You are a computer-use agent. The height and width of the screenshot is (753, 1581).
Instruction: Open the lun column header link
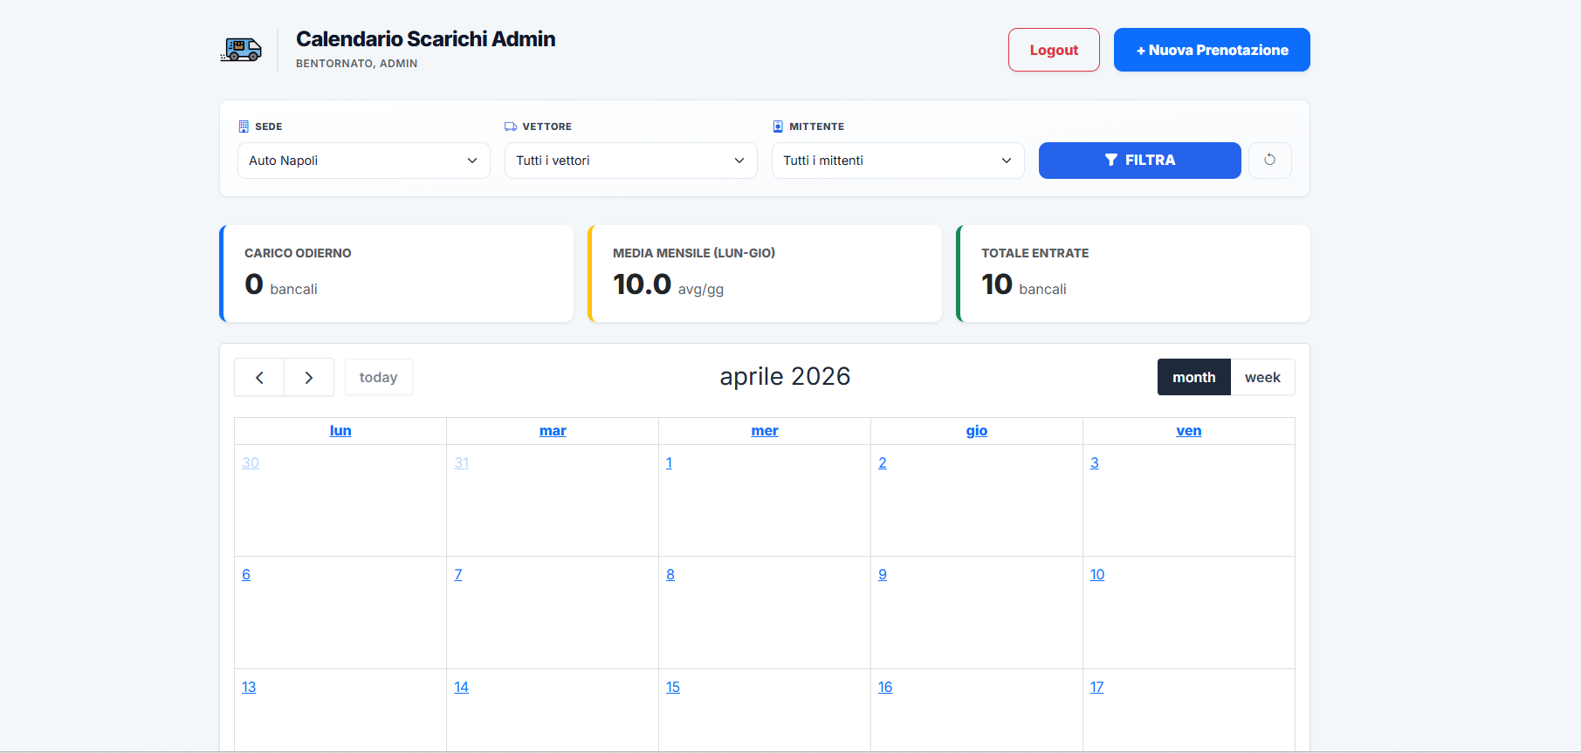coord(340,431)
